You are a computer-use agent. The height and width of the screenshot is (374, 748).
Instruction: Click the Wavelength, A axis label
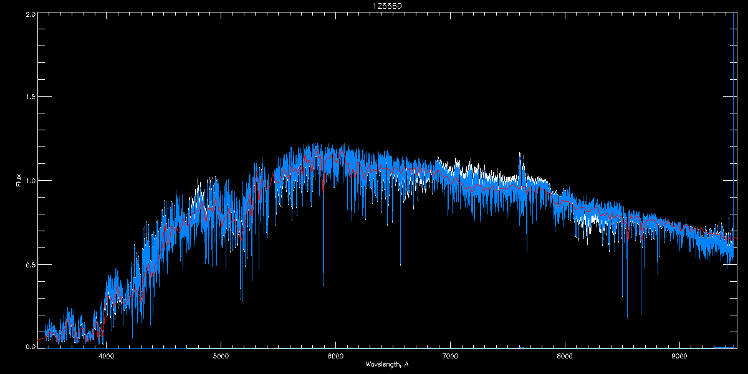(x=387, y=364)
